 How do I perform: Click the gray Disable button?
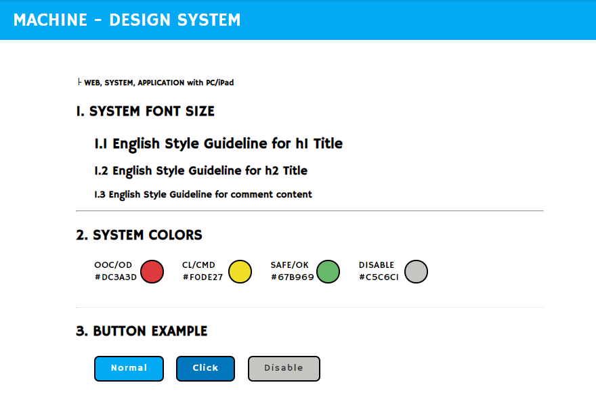point(284,368)
